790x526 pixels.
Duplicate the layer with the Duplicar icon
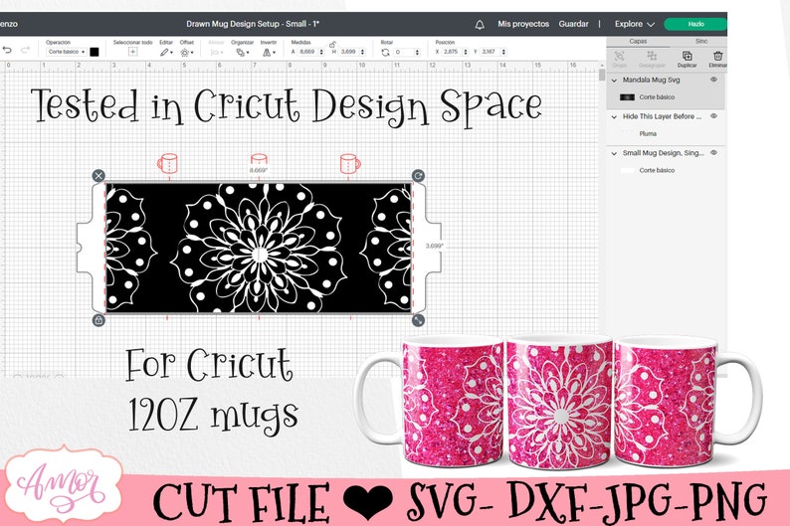[687, 56]
